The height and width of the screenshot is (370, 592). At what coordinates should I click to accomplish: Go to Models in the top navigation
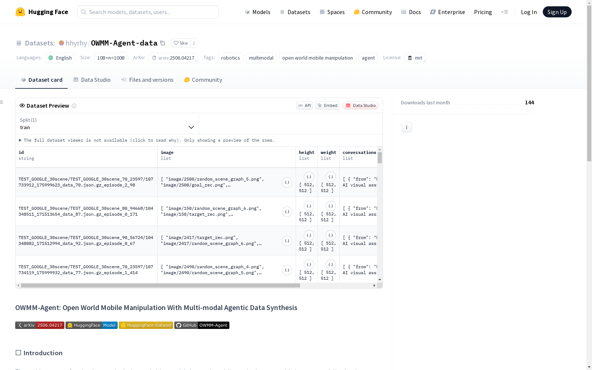click(x=258, y=12)
